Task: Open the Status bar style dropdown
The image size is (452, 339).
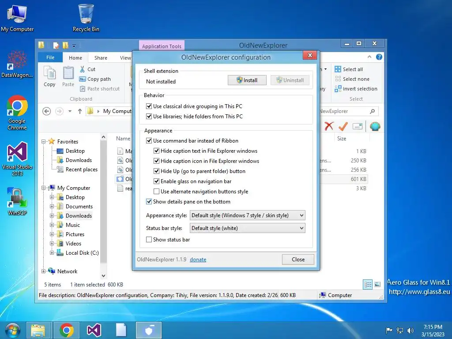Action: pyautogui.click(x=247, y=228)
